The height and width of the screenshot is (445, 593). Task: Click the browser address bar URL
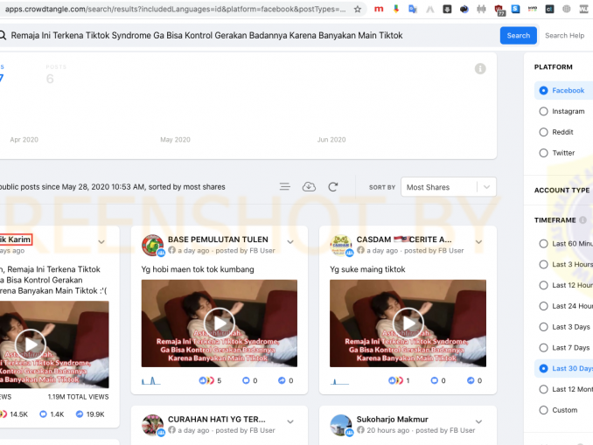click(176, 9)
